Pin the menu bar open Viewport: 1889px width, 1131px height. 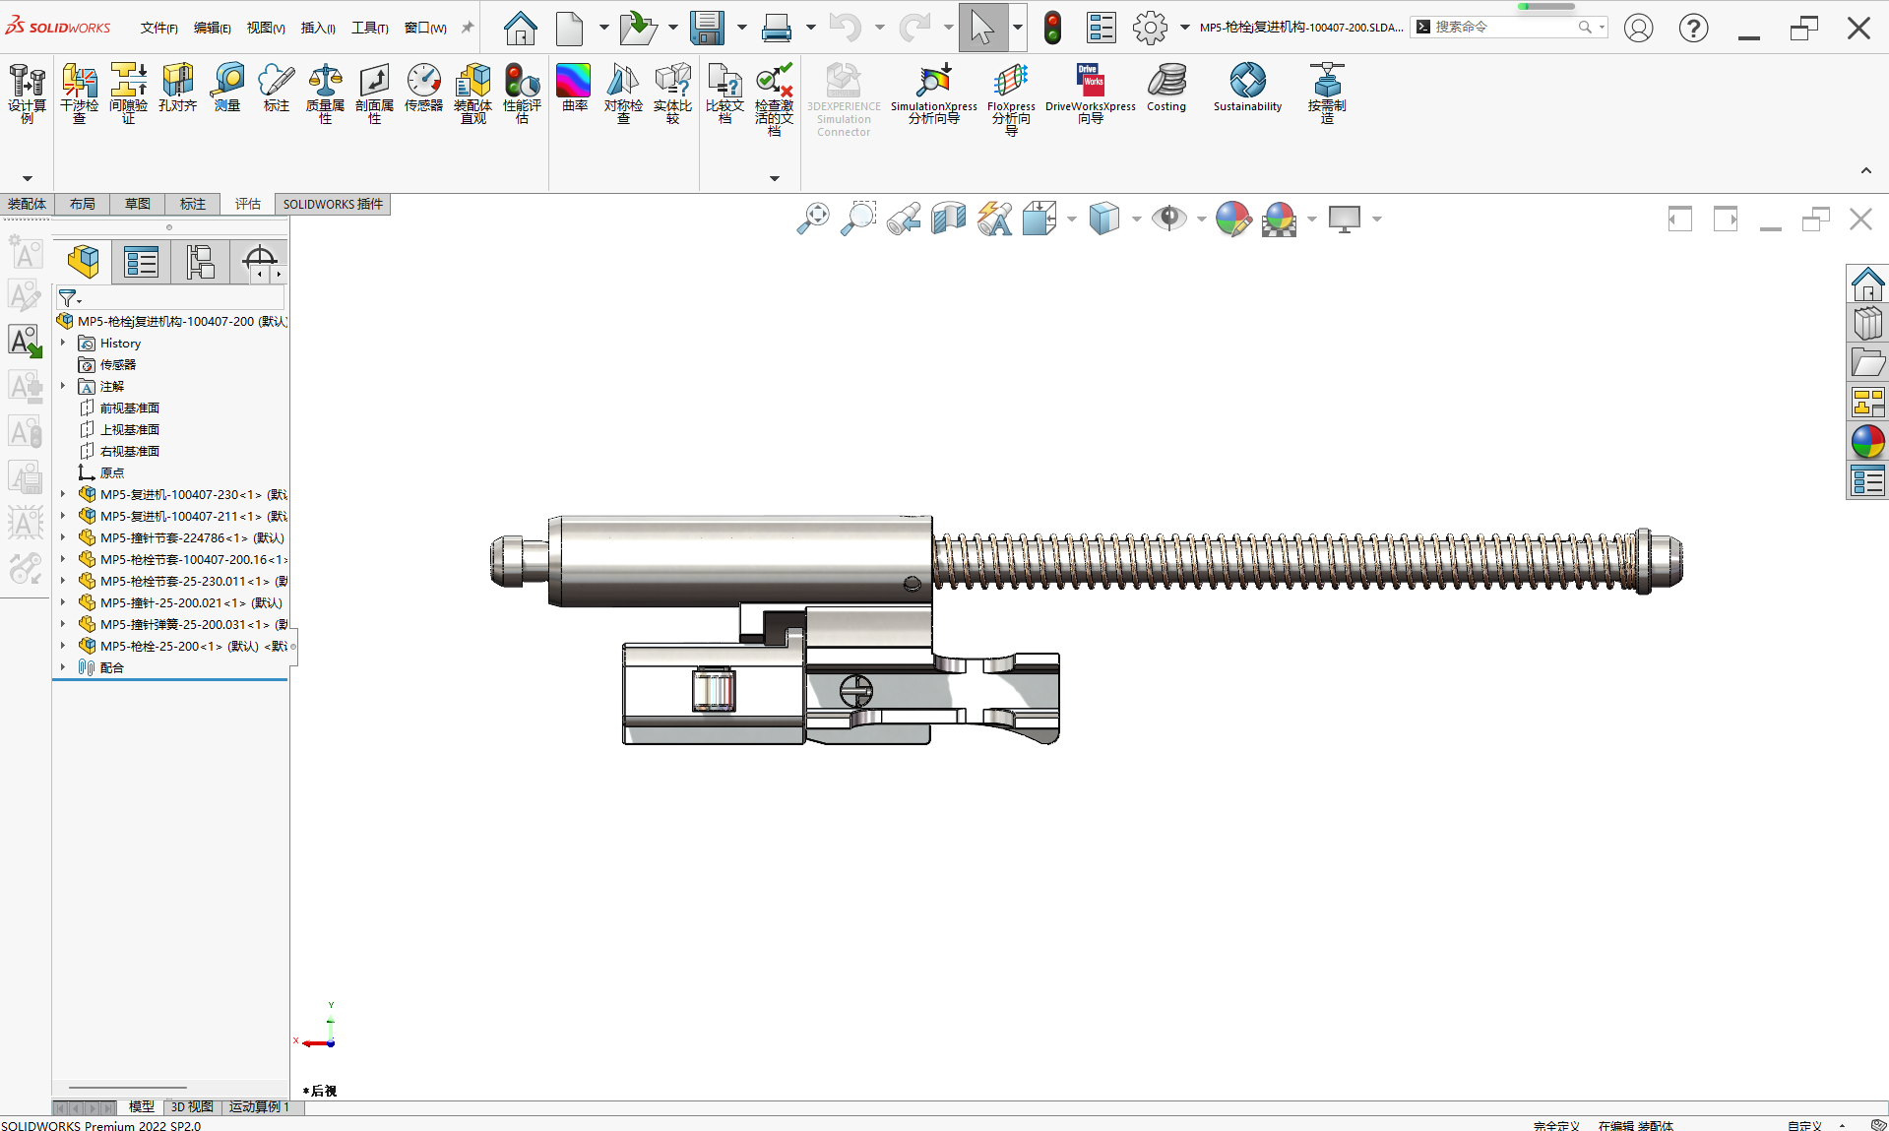click(468, 28)
